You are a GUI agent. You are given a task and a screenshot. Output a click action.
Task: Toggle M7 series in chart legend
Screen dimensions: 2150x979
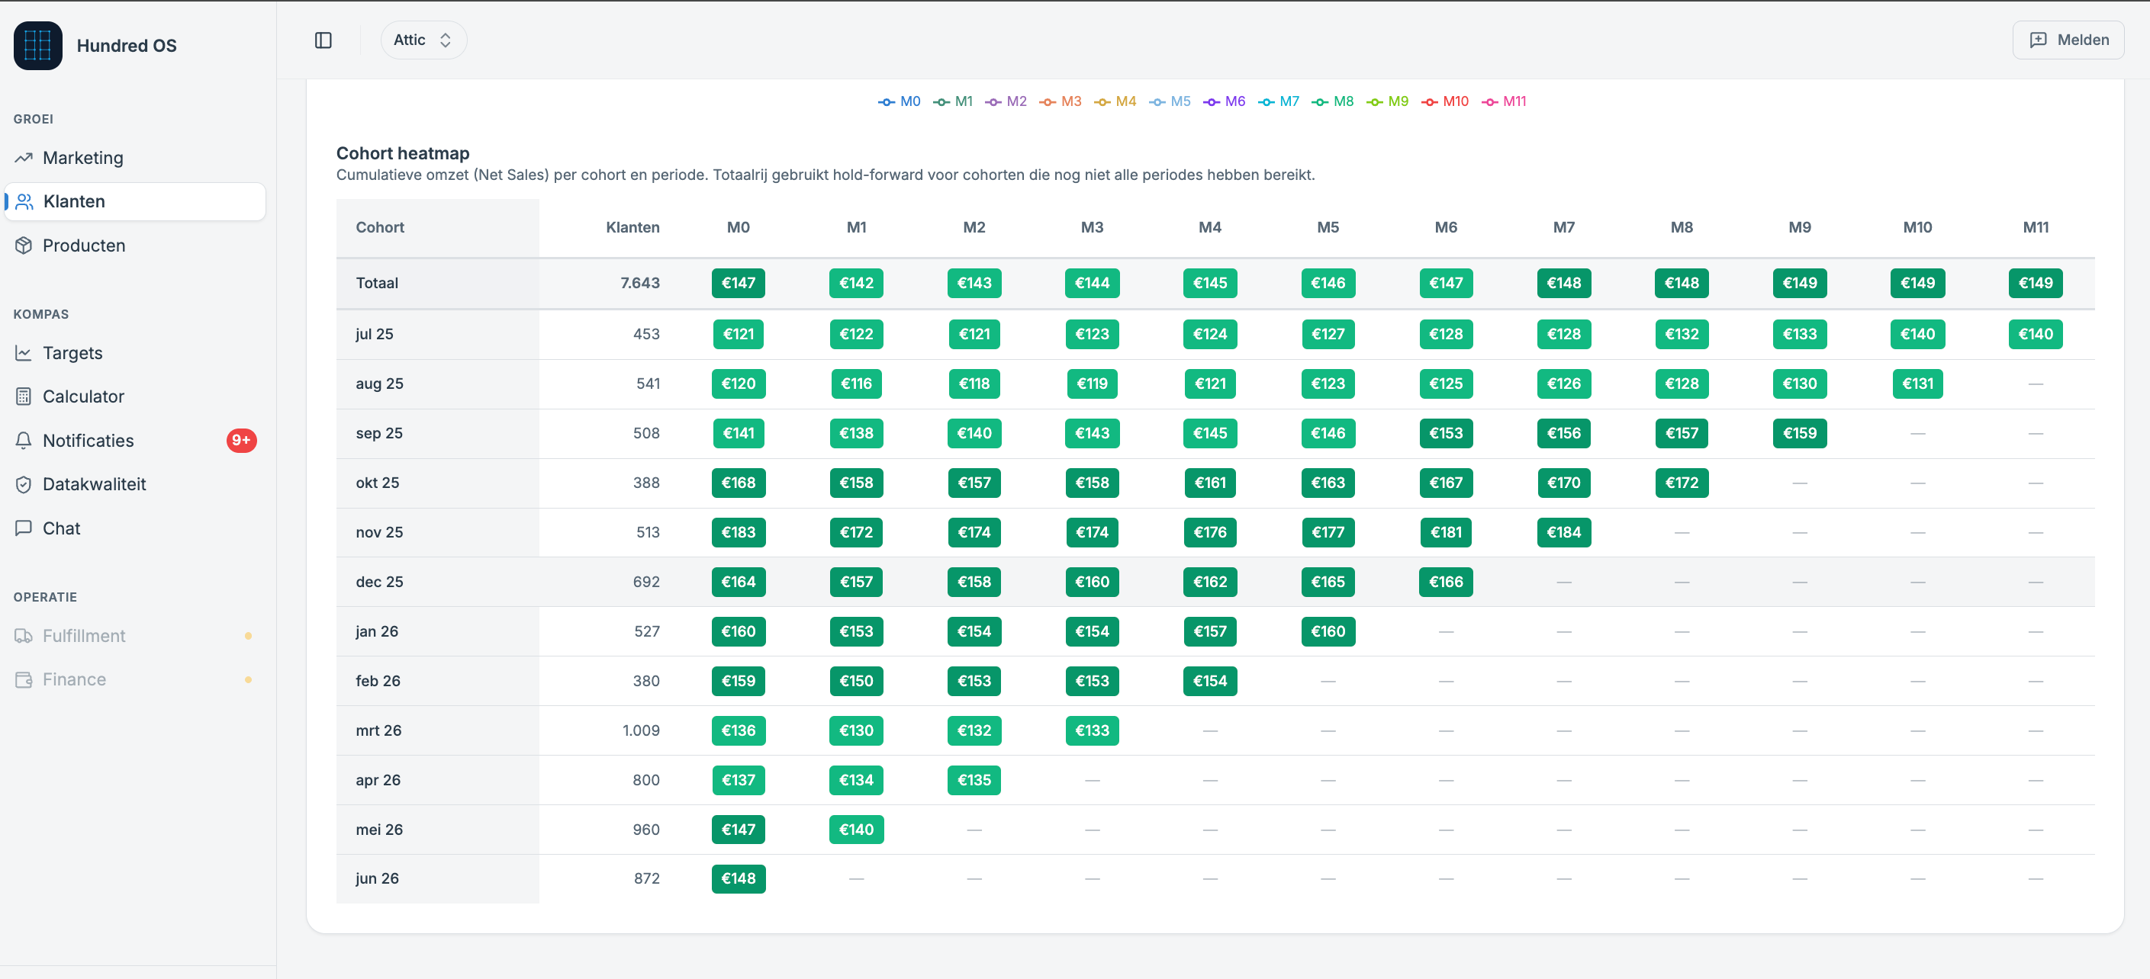pos(1279,101)
